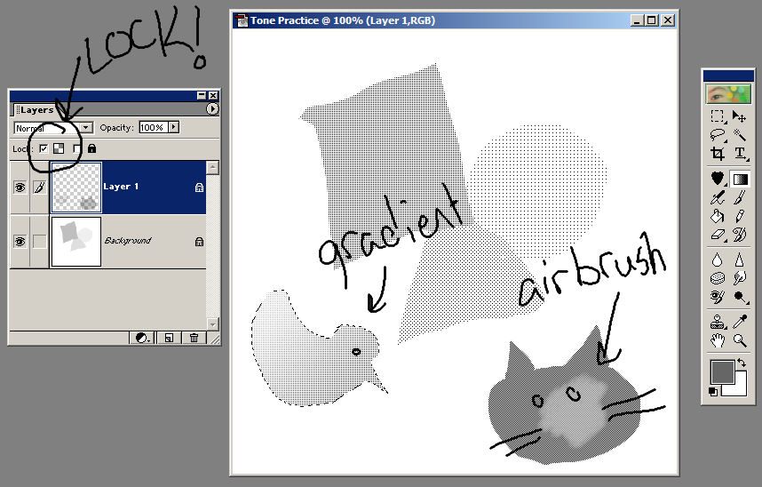The width and height of the screenshot is (762, 487).
Task: Maximize the Tone Practice document window
Action: coord(652,20)
